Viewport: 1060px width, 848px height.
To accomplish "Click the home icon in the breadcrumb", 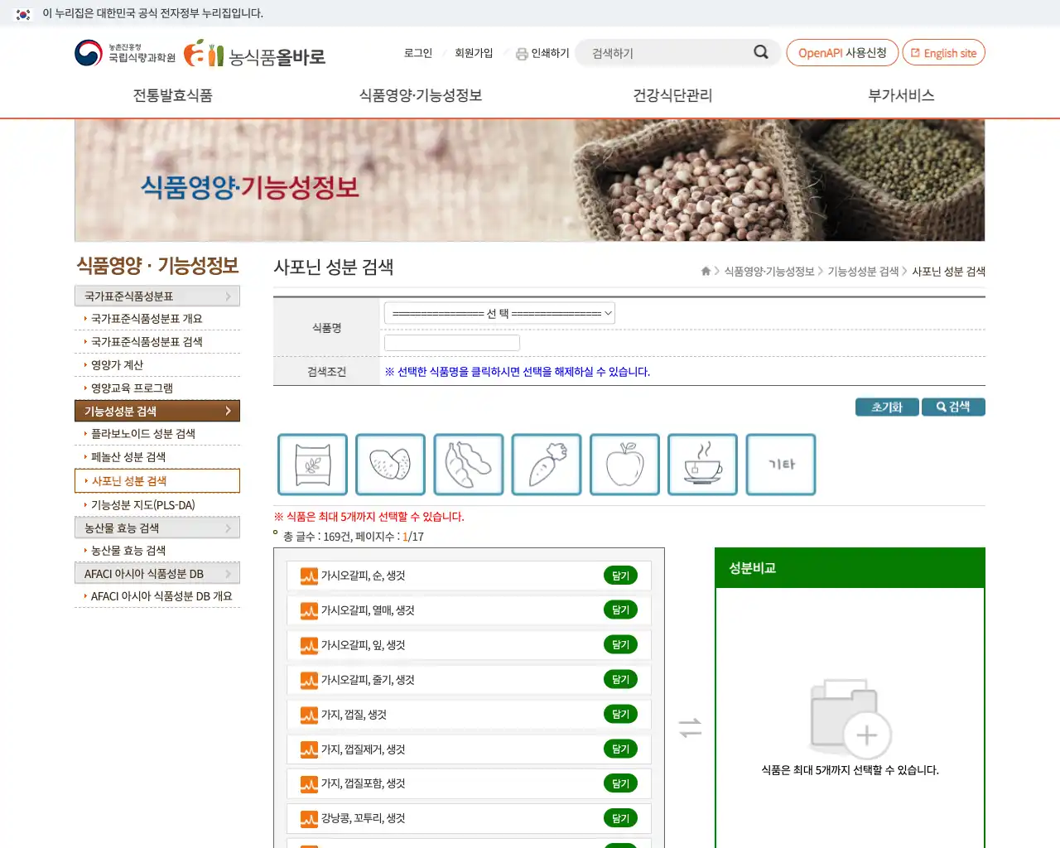I will pyautogui.click(x=703, y=271).
